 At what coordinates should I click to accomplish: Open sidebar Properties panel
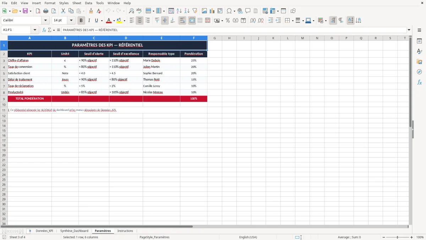click(419, 41)
